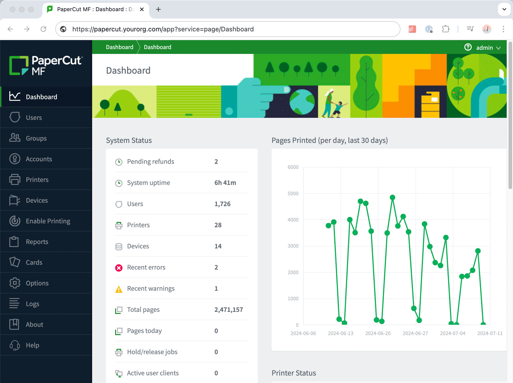Click the Cards icon in sidebar

point(15,262)
